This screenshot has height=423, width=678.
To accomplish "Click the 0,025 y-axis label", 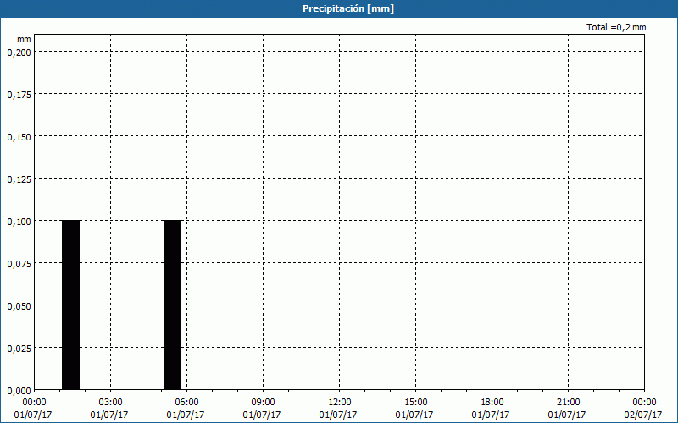I will point(19,349).
